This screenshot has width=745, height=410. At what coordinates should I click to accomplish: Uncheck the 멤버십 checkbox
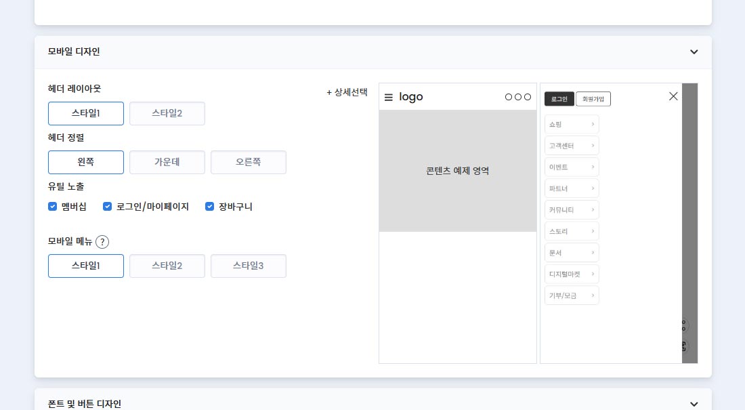tap(53, 207)
